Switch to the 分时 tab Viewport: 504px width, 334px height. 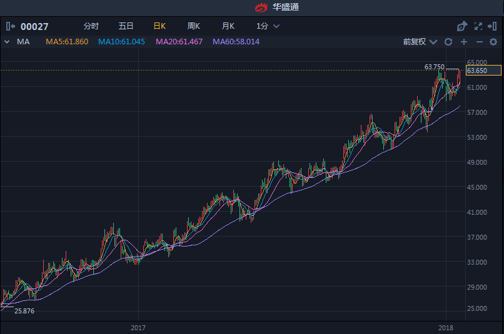[91, 26]
